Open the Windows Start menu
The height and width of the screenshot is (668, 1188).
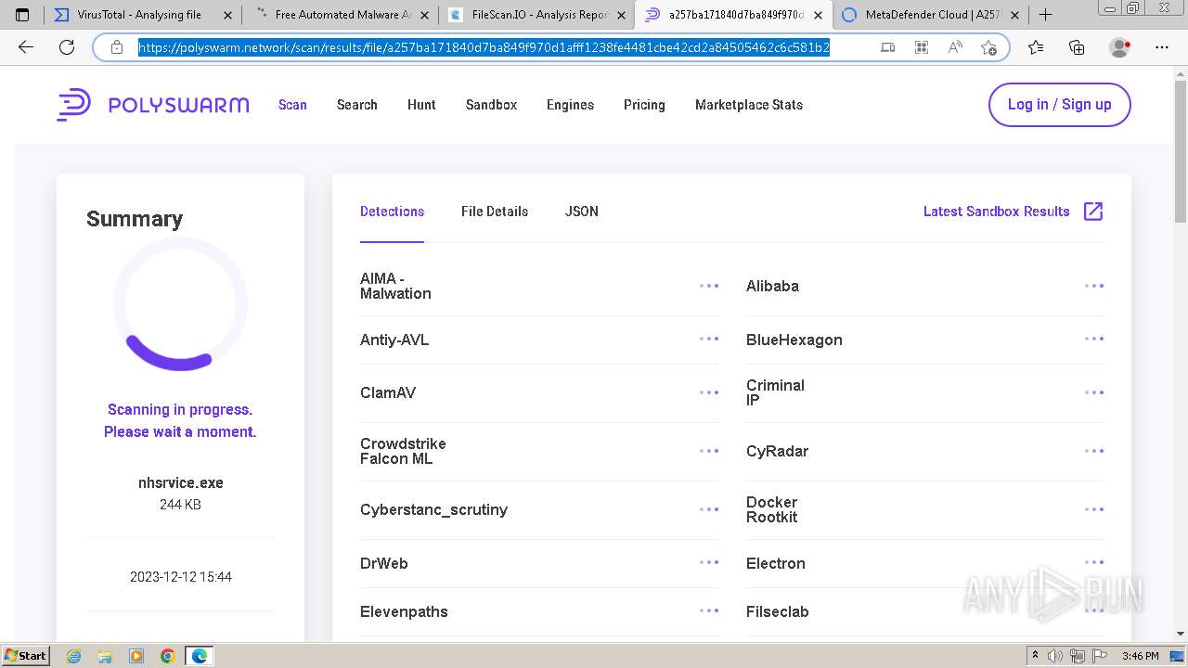25,656
